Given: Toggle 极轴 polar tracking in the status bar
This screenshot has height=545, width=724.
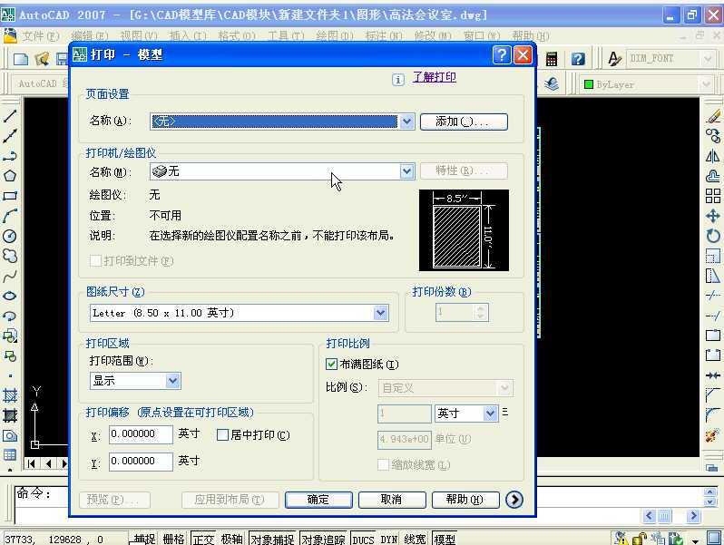Looking at the screenshot, I should (231, 539).
